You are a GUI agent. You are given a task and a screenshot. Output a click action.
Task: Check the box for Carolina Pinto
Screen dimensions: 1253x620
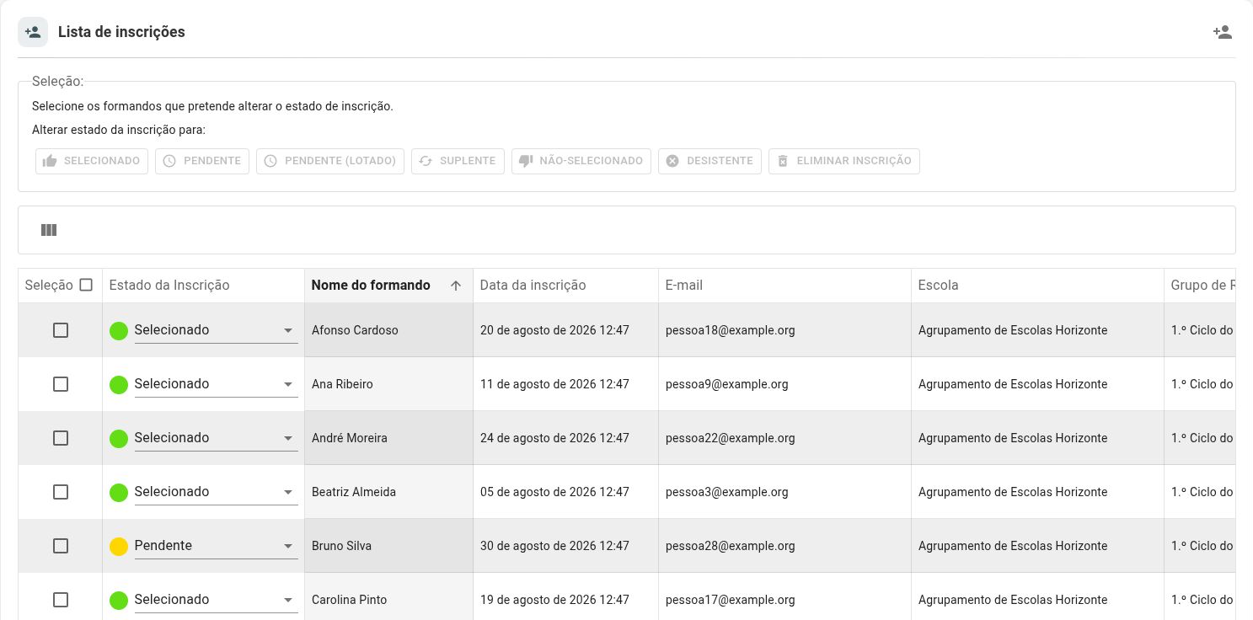[x=61, y=600]
